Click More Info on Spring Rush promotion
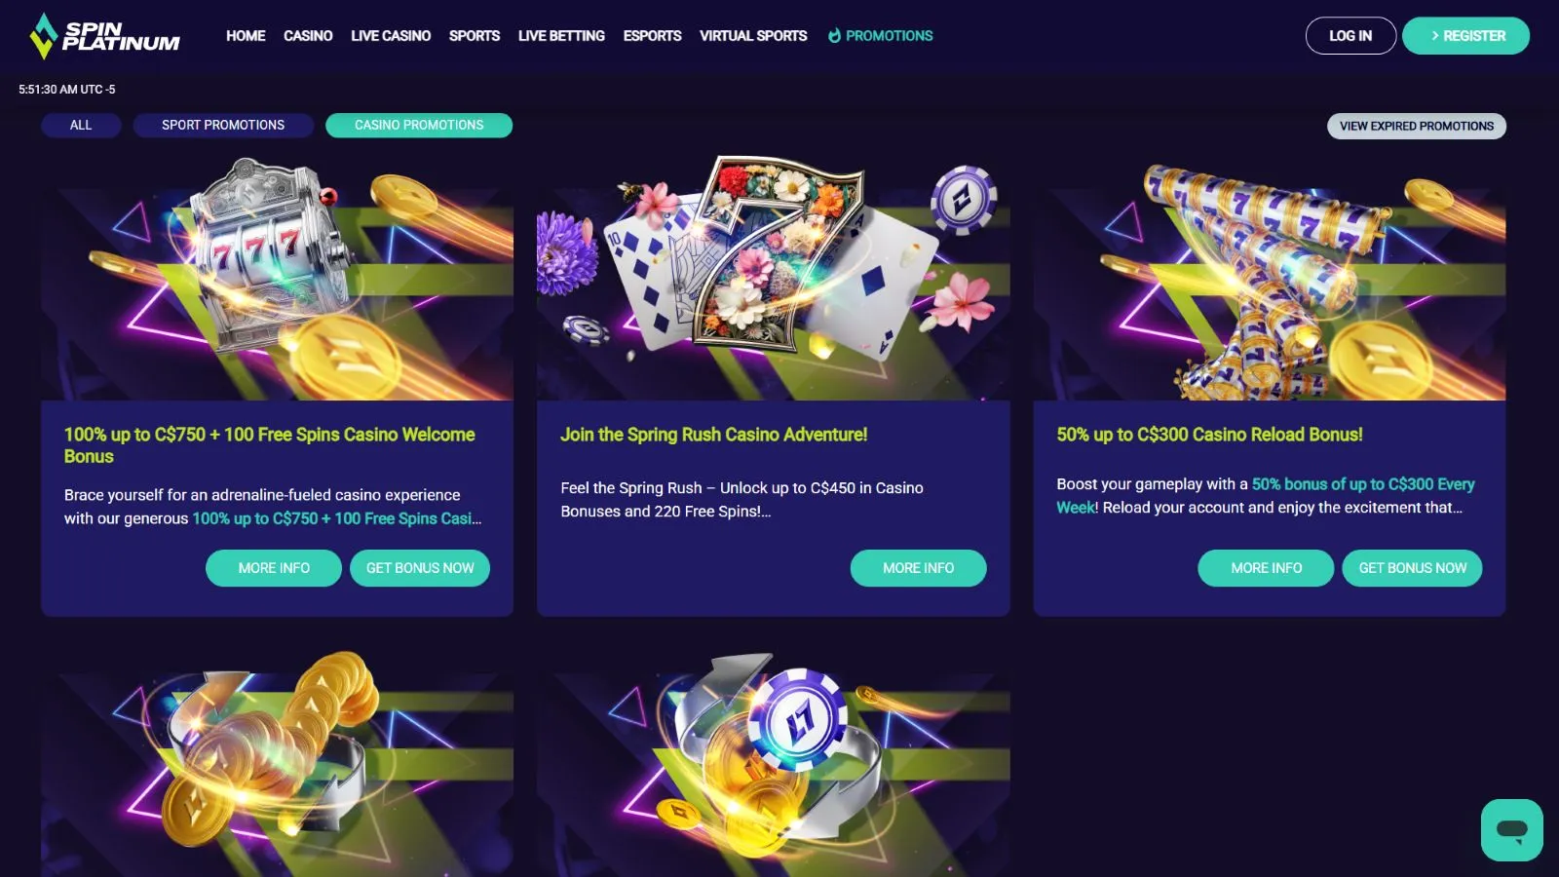This screenshot has width=1559, height=877. (918, 568)
